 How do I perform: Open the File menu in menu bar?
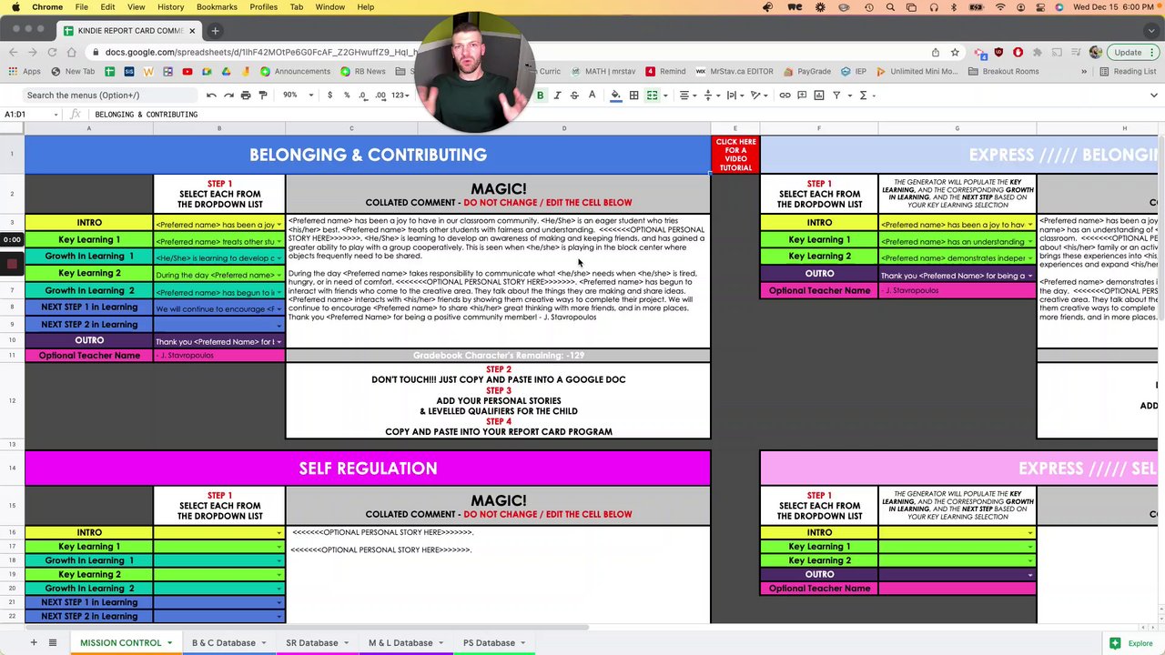[81, 7]
